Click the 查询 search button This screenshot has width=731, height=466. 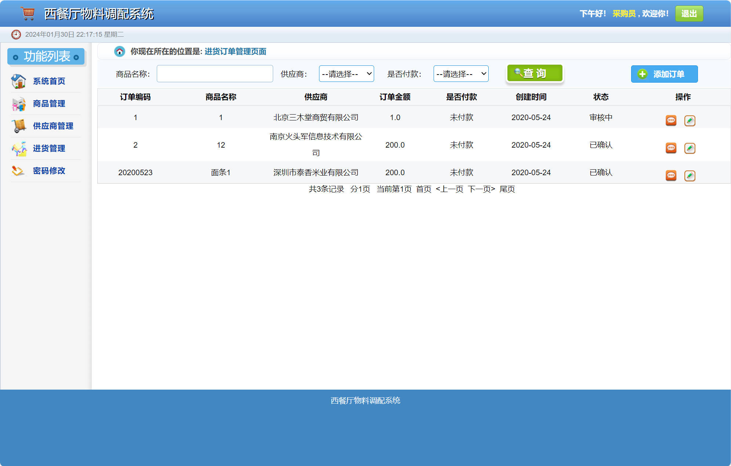[x=535, y=73]
